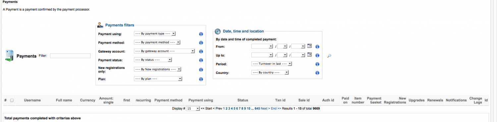
Task: Click the Currency column header
Action: [87, 100]
